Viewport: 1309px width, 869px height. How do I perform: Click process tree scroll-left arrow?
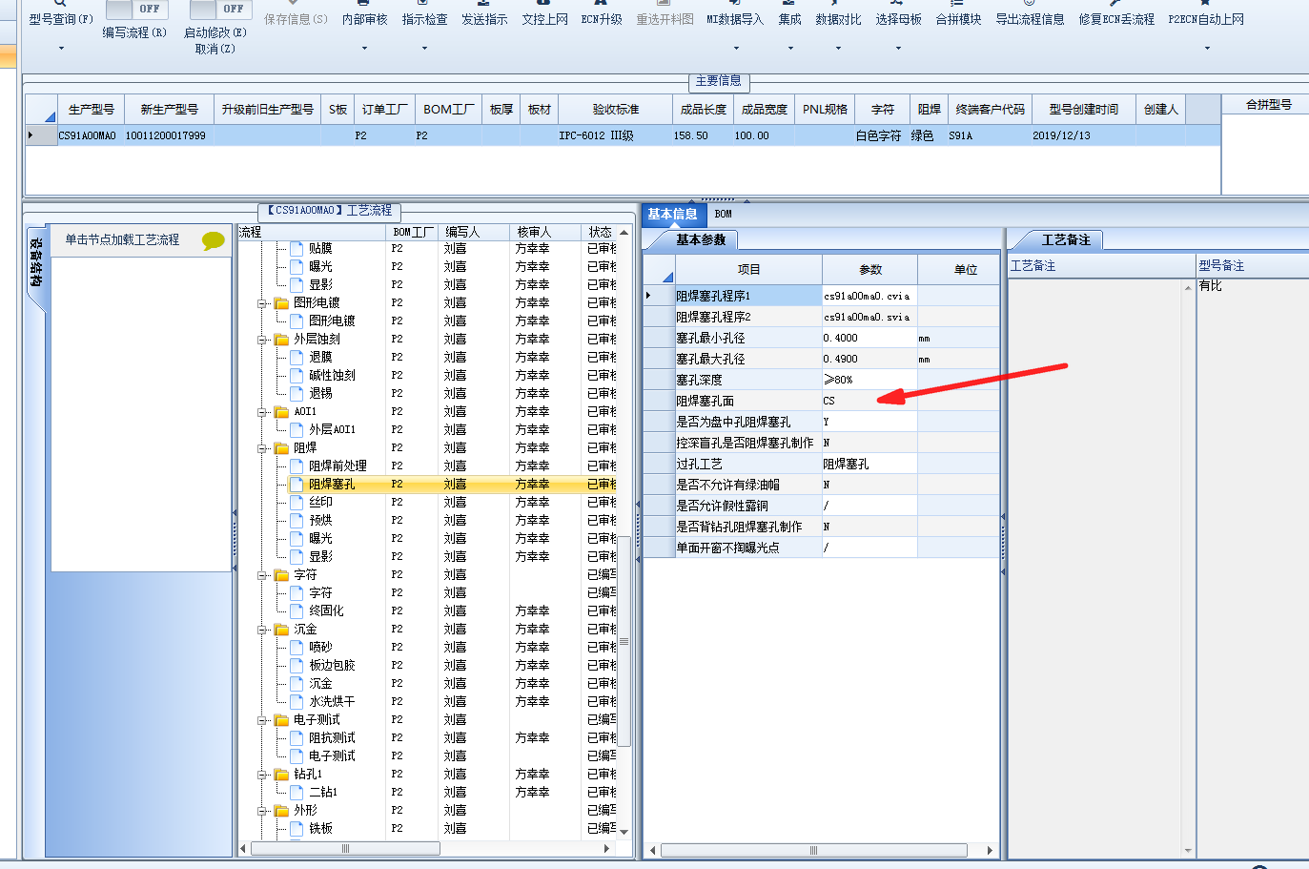244,848
